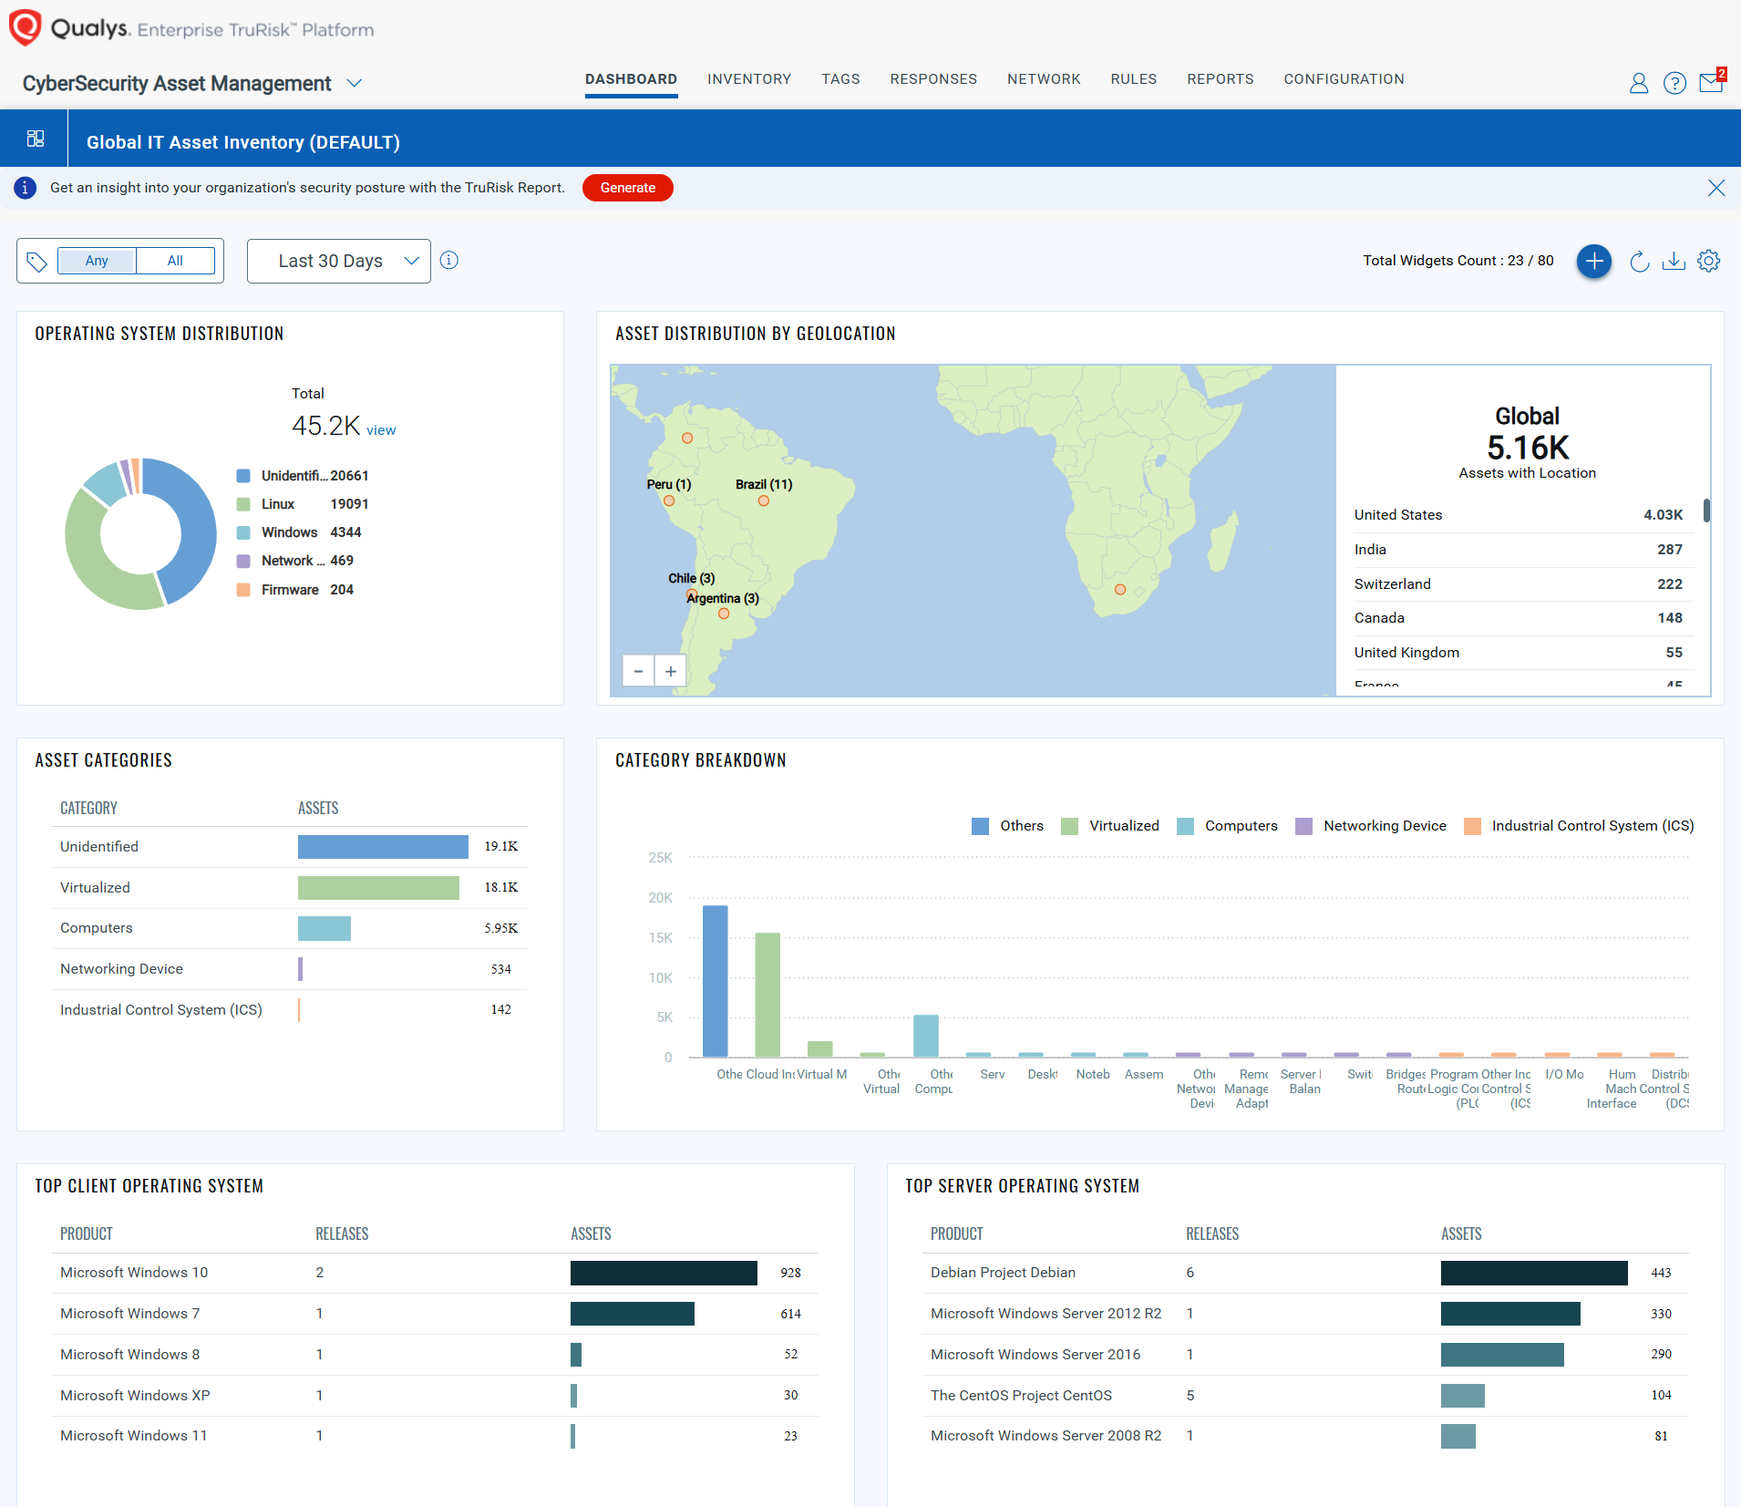Open dashboard settings gear icon
The height and width of the screenshot is (1507, 1741).
[1709, 262]
